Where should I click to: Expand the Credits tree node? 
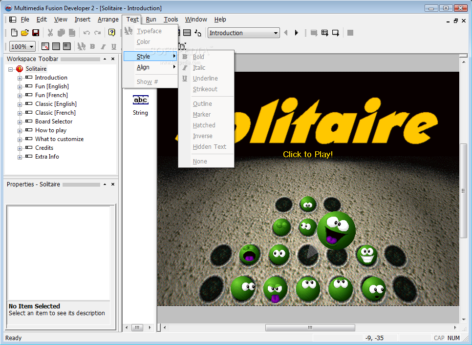[x=20, y=148]
